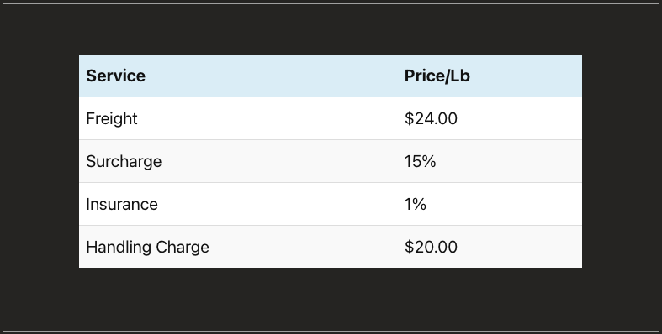662x334 pixels.
Task: Click the dark area right of table
Action: pos(620,161)
